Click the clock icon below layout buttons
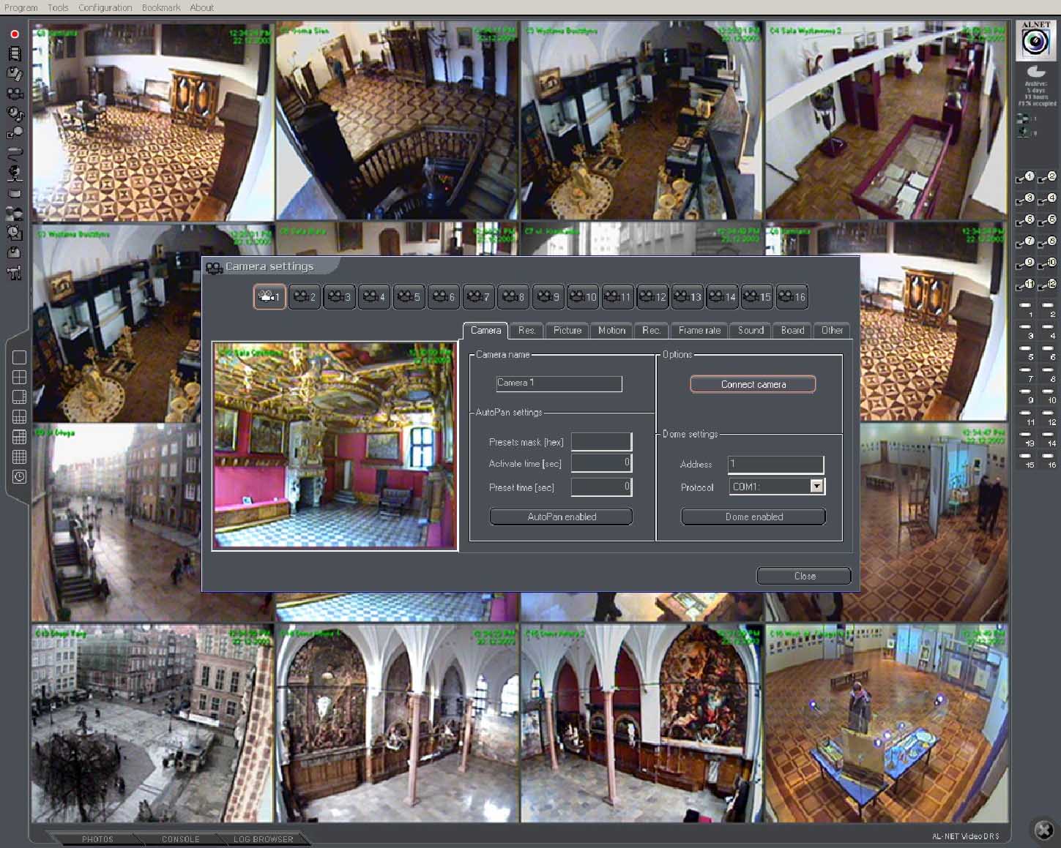 click(x=20, y=476)
